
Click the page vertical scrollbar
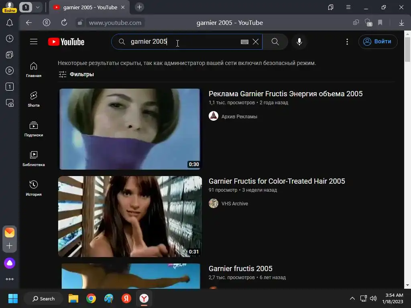pyautogui.click(x=407, y=49)
